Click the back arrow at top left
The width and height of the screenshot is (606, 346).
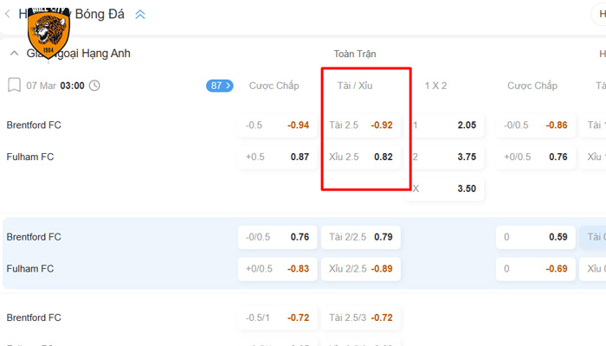tap(8, 14)
